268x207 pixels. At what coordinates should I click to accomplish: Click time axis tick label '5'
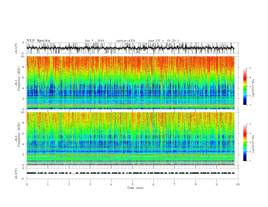(132, 184)
